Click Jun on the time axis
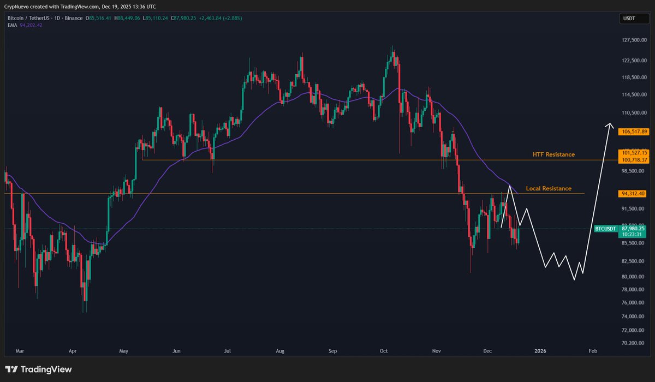 [x=175, y=352]
